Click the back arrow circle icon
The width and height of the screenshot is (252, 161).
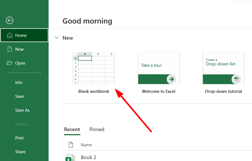9,20
